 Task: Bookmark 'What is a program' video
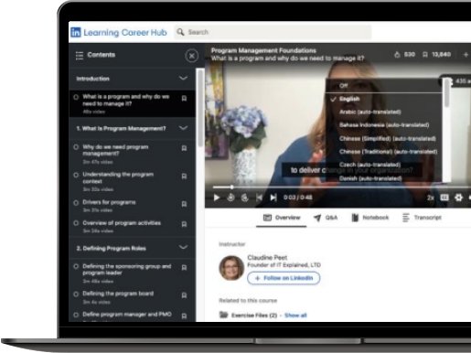[x=184, y=98]
